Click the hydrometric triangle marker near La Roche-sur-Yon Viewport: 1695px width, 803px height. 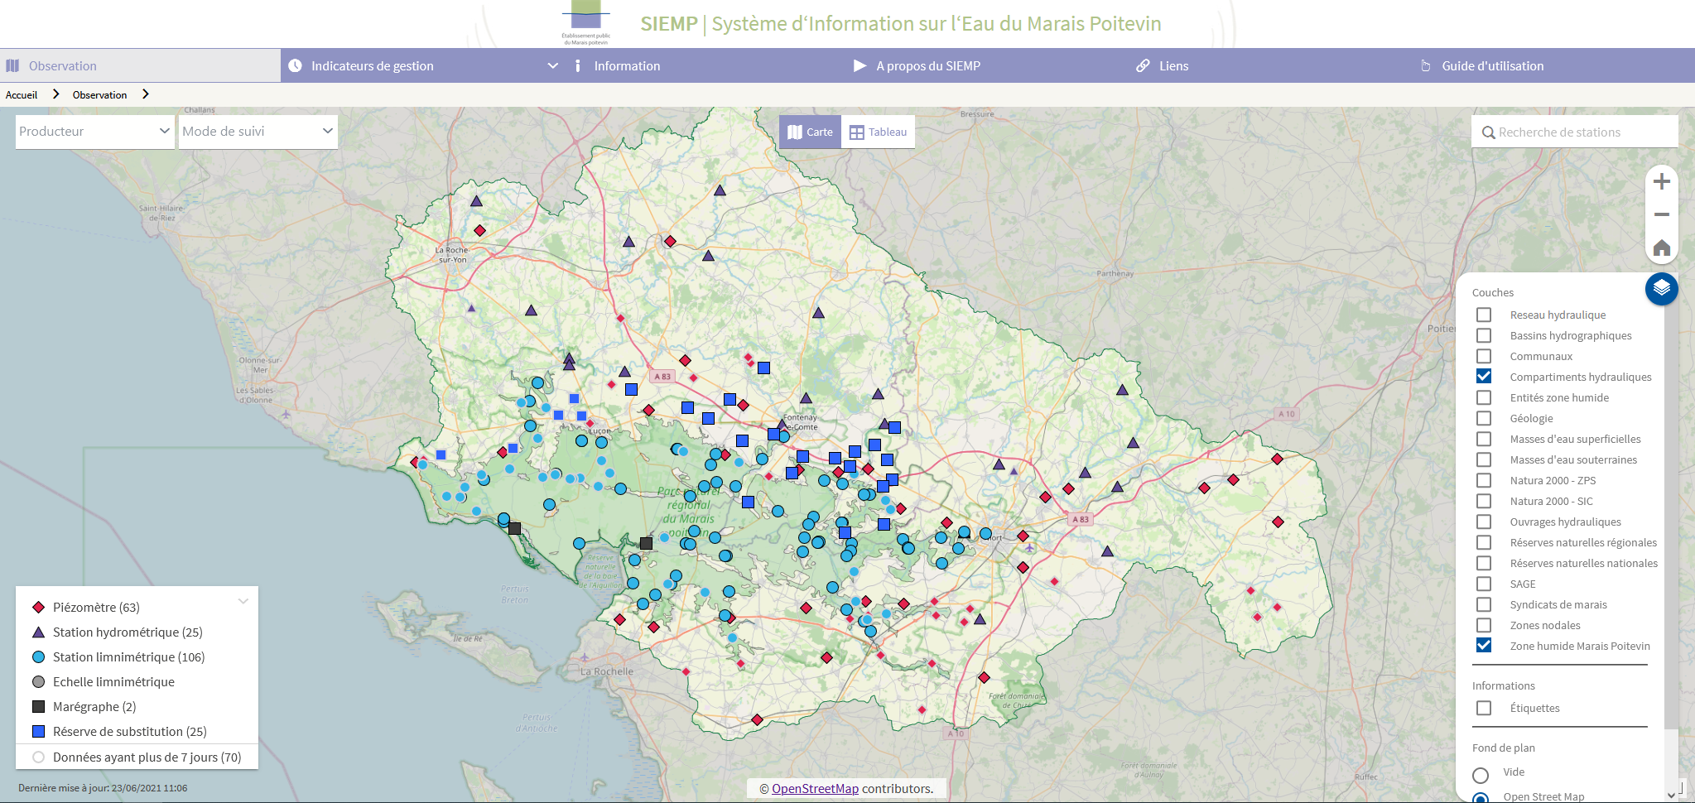476,201
